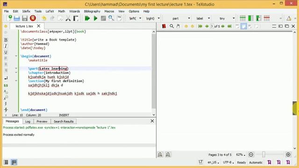Switch to the Preview tab
The image size is (299, 168).
tap(42, 121)
